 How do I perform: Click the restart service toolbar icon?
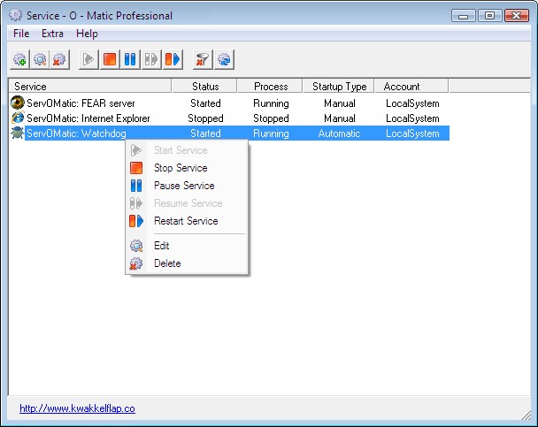(172, 59)
